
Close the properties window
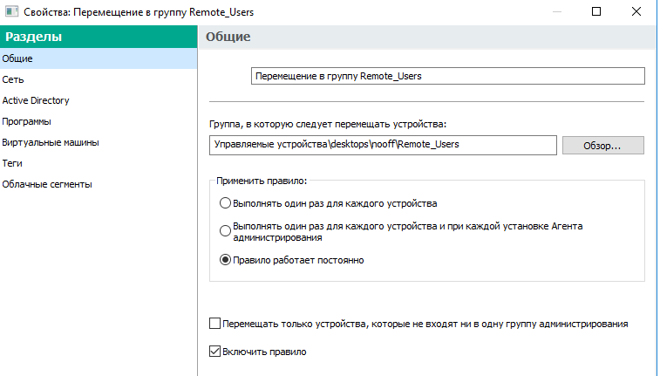(638, 12)
